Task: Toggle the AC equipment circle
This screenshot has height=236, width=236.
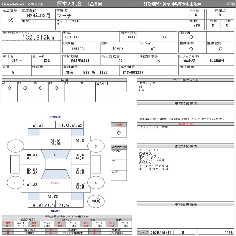Action: pyautogui.click(x=9, y=88)
